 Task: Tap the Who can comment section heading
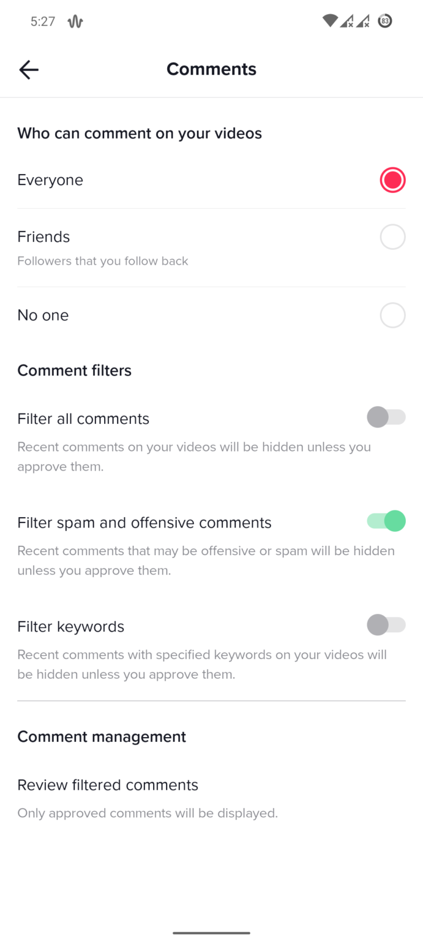coord(140,133)
